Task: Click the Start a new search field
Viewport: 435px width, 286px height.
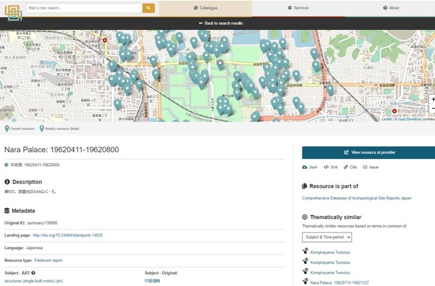Action: click(84, 8)
